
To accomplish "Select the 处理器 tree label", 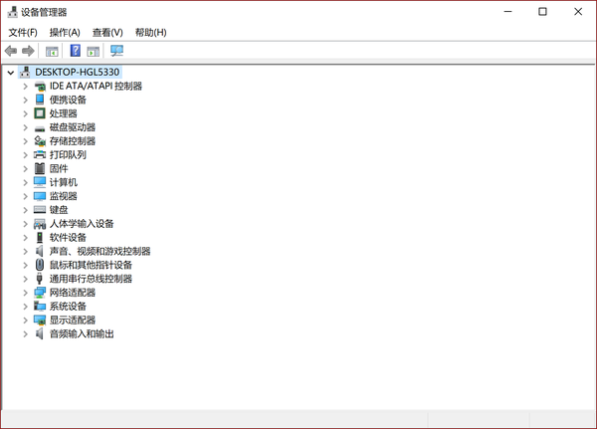I will pos(64,113).
